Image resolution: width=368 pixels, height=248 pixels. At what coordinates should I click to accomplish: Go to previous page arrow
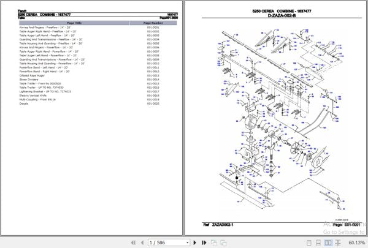click(142, 242)
